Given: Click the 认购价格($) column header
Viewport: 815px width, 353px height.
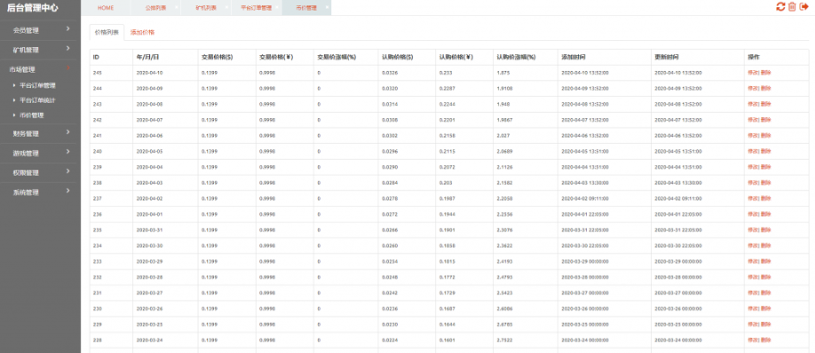Looking at the screenshot, I should [x=397, y=57].
